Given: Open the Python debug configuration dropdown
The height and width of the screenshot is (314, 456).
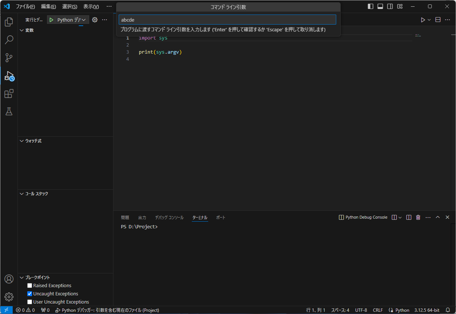Looking at the screenshot, I should click(72, 20).
